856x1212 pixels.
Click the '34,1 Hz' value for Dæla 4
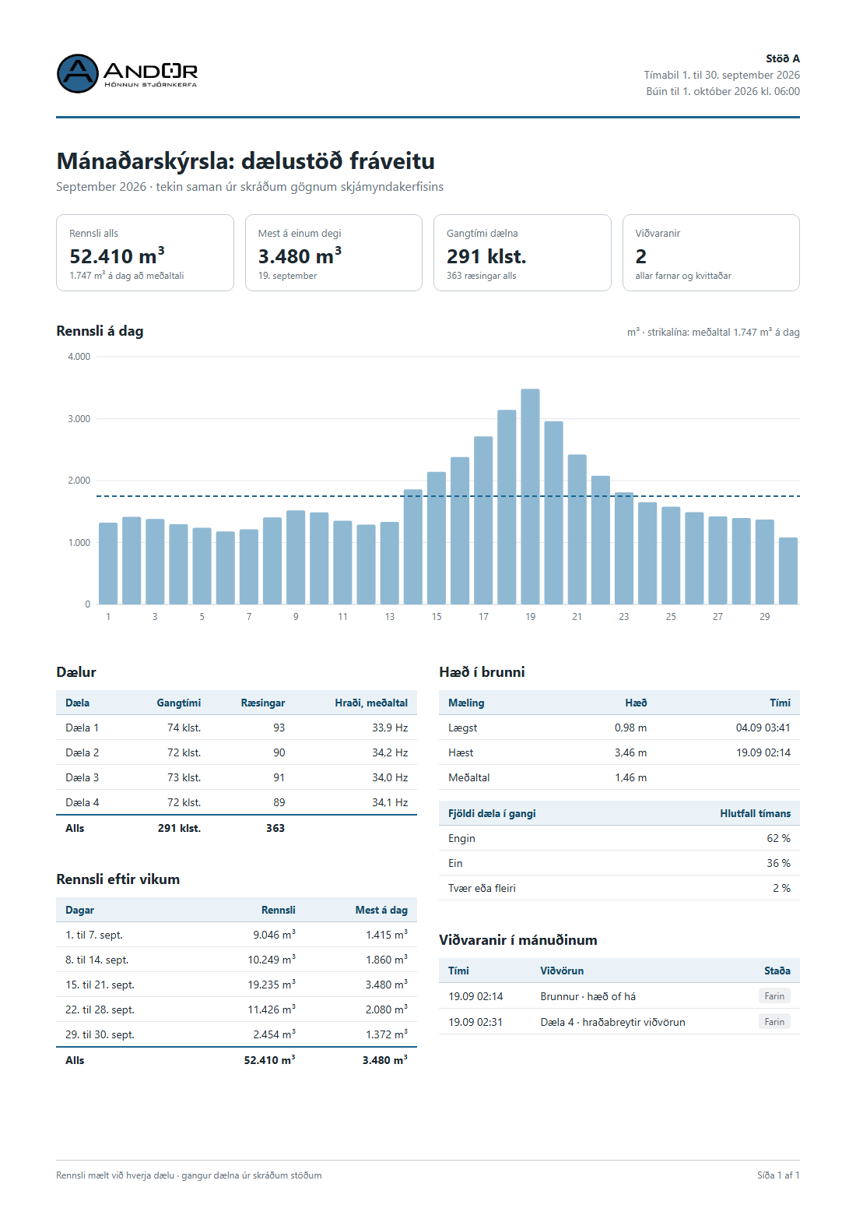(389, 802)
